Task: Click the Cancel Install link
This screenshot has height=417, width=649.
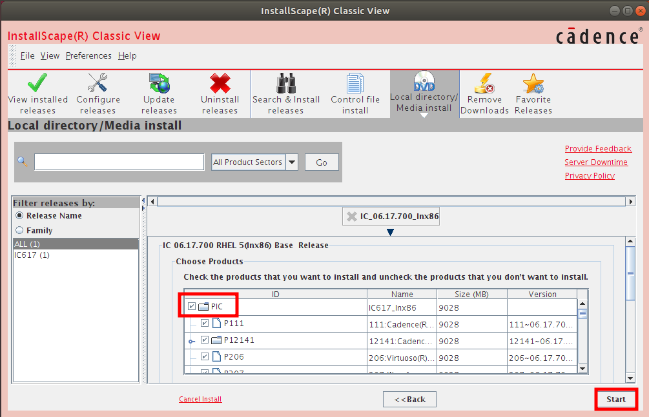Action: point(200,399)
